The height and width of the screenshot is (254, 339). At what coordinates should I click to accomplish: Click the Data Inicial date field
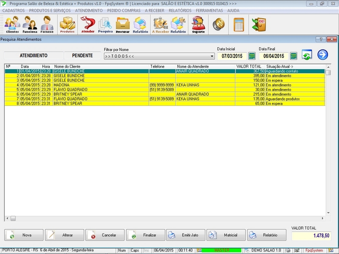[x=232, y=56]
